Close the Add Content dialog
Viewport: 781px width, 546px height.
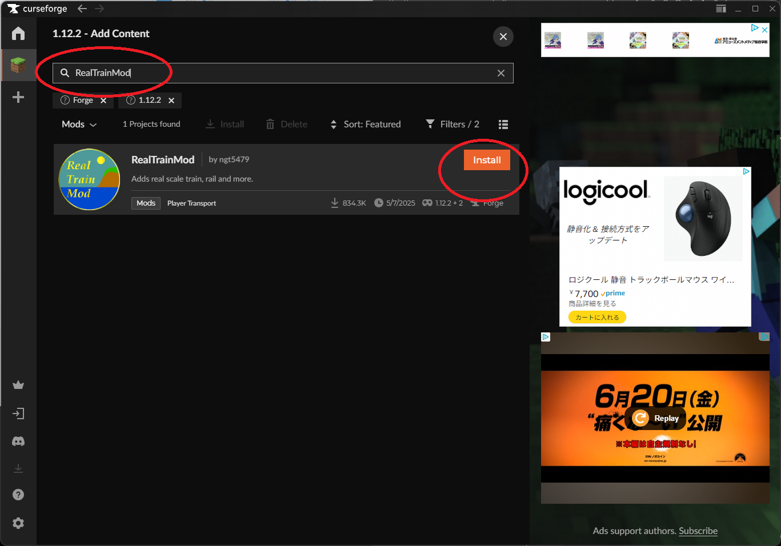click(x=503, y=37)
